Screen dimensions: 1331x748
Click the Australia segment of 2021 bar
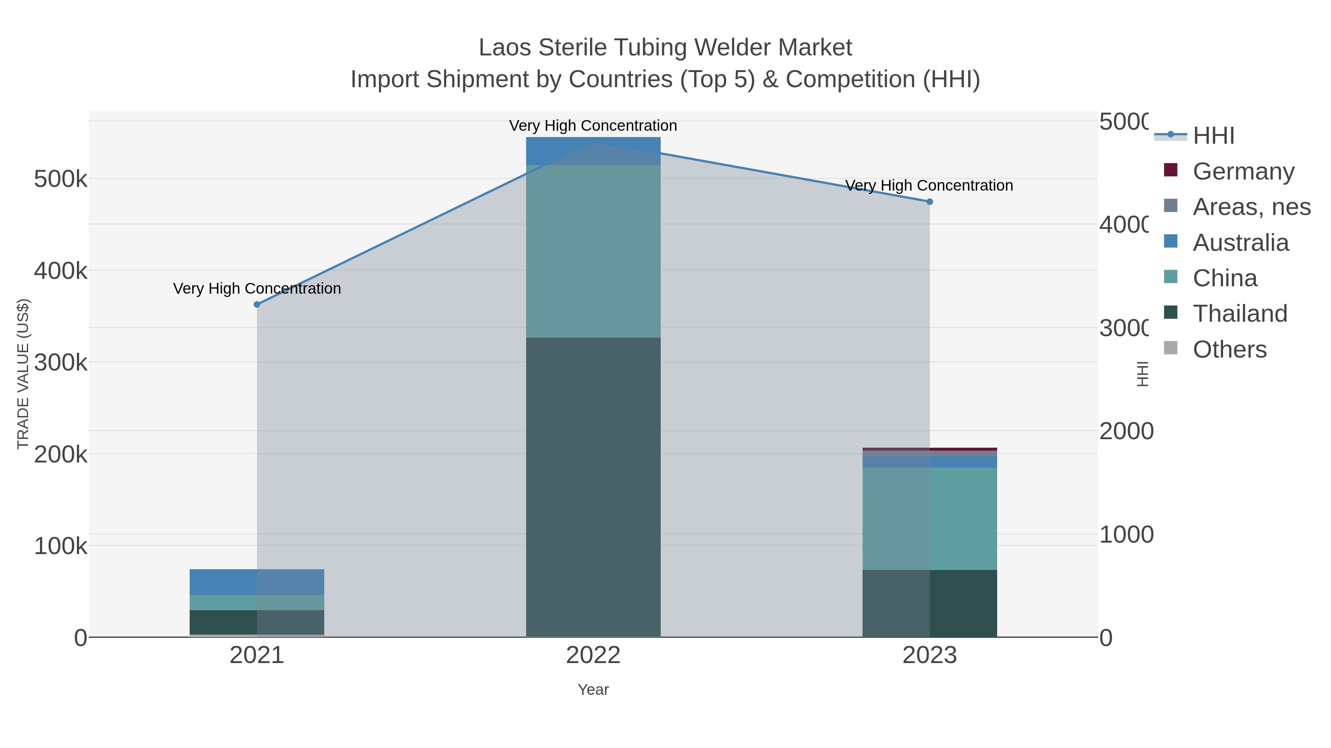(x=257, y=582)
